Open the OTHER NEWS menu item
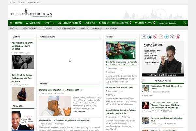 pos(120,23)
